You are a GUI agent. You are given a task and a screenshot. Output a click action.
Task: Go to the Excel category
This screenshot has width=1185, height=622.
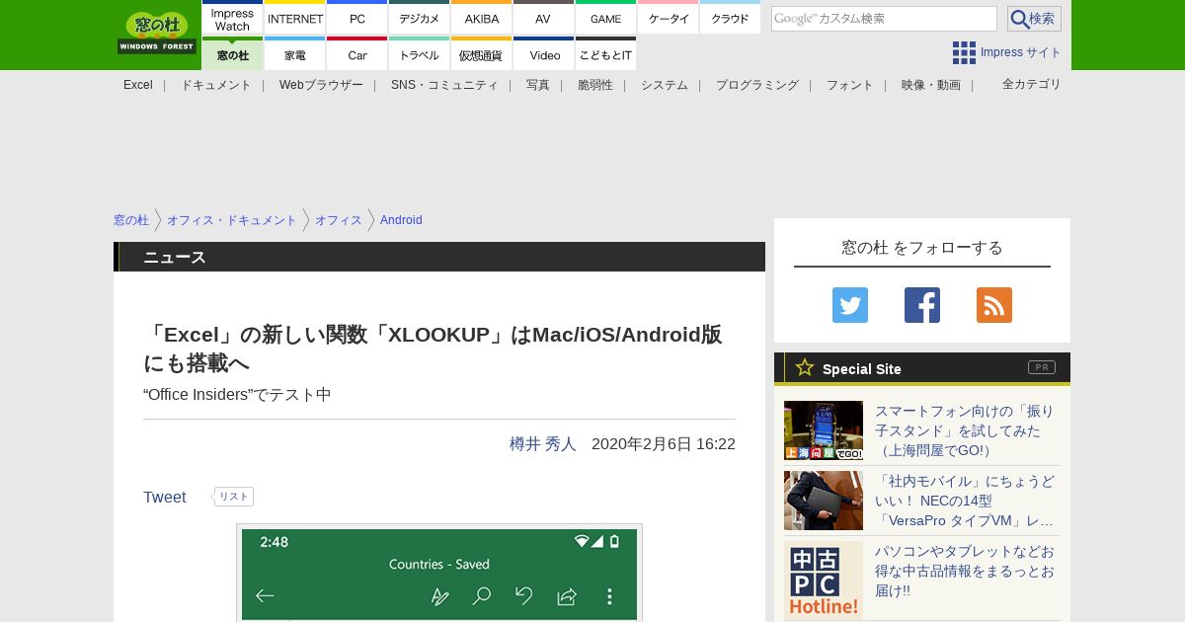[138, 85]
